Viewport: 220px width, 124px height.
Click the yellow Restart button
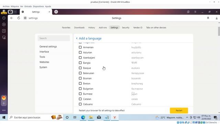point(179,111)
